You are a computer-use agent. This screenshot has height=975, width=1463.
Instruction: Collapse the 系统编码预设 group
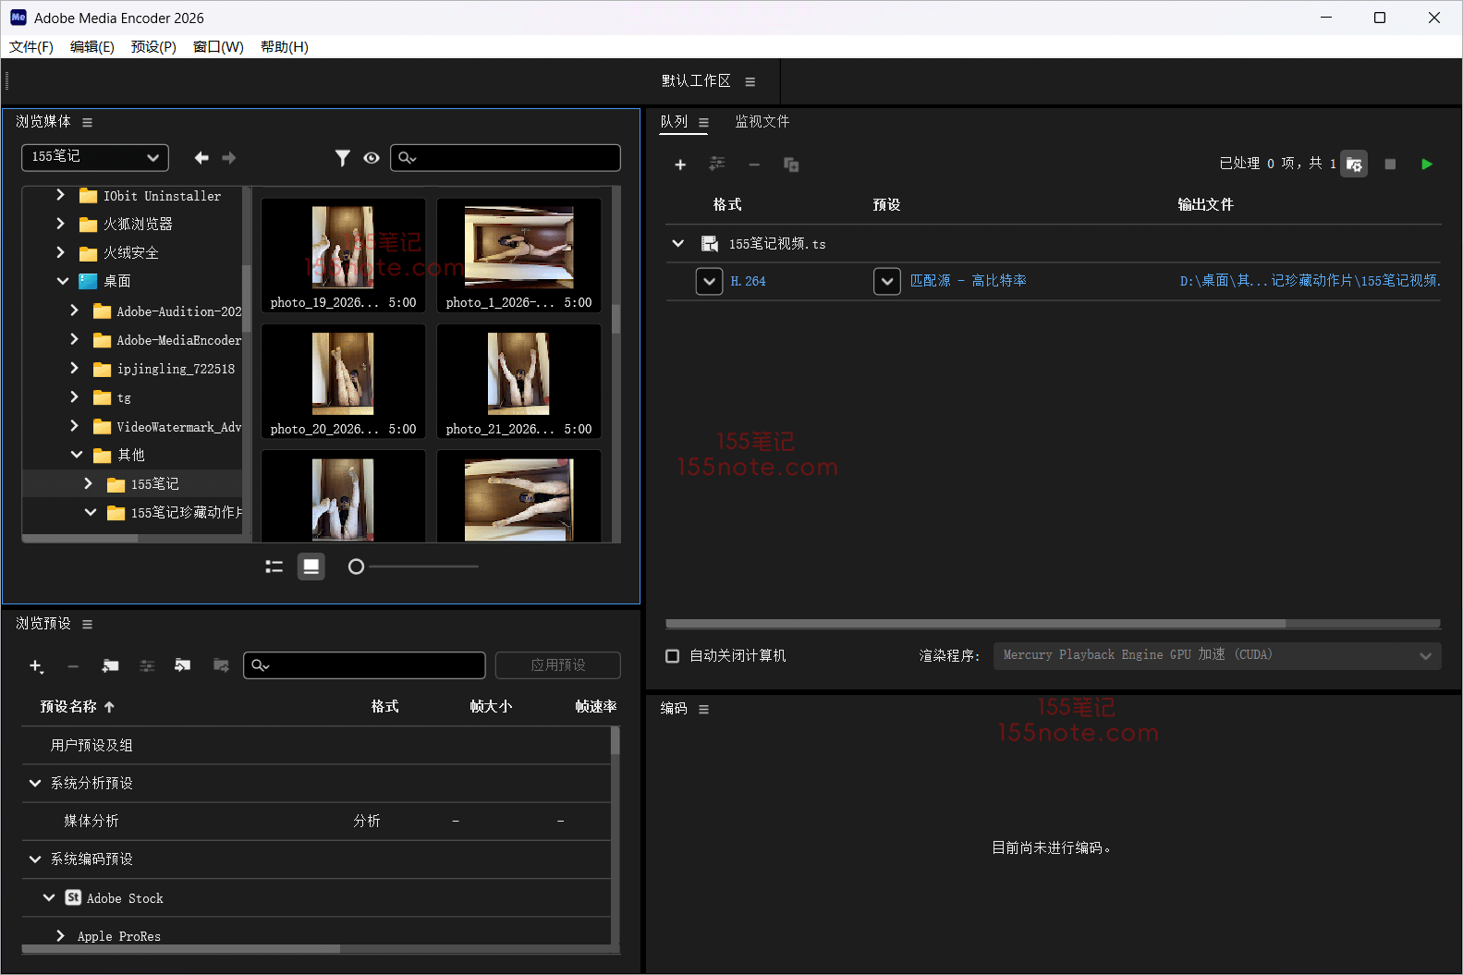tap(35, 859)
